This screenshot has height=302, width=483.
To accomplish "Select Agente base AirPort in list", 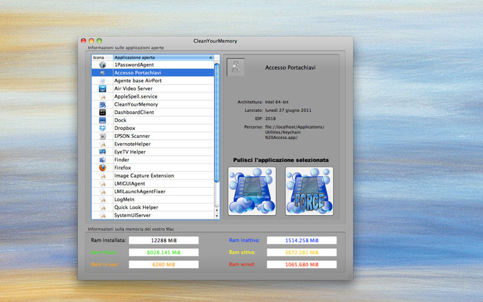I will click(153, 81).
